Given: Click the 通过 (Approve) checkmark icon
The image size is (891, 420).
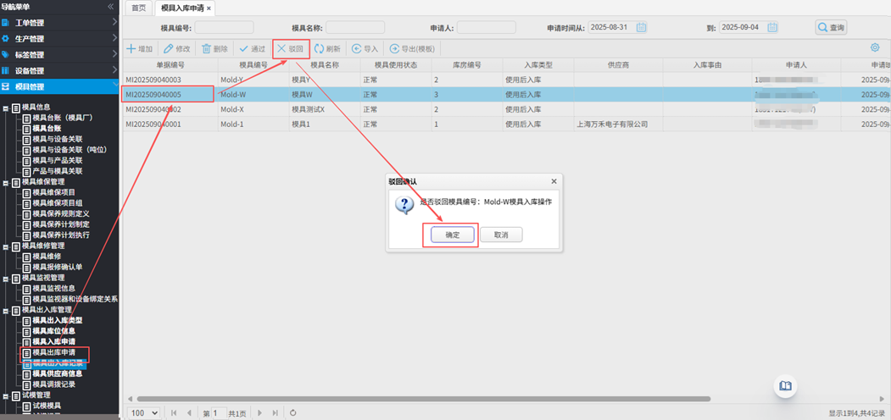Looking at the screenshot, I should [x=244, y=49].
